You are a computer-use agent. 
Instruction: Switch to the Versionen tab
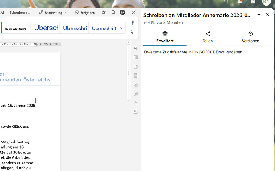click(250, 37)
